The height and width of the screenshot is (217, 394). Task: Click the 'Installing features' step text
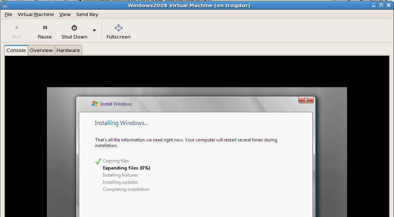[120, 175]
